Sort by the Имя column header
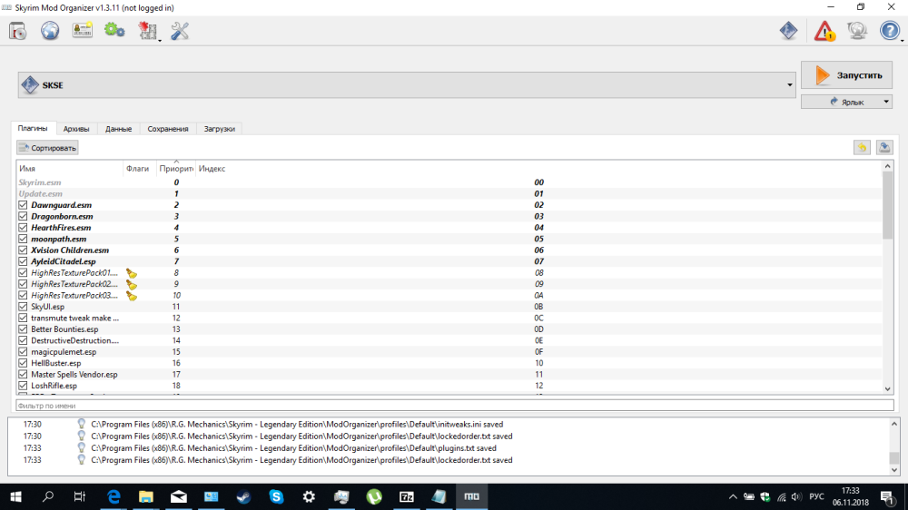Screen dimensions: 908x510 [70, 169]
